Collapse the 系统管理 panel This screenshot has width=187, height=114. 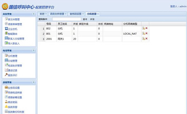(x=34, y=82)
